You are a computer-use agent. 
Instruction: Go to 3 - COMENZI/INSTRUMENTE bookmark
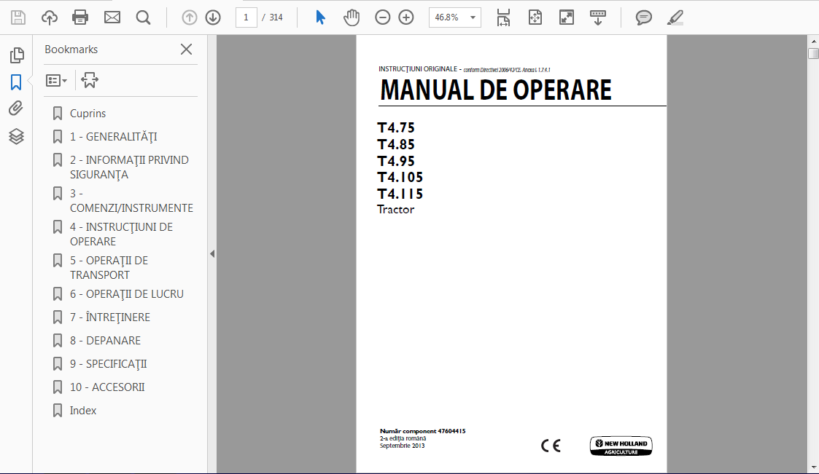[x=131, y=201]
